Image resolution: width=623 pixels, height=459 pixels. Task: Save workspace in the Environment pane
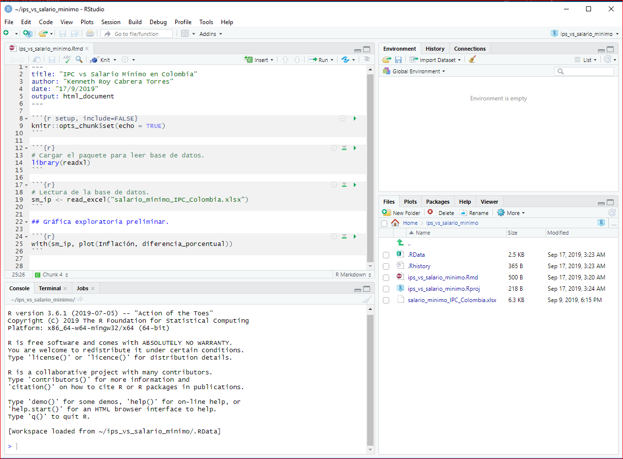(x=398, y=60)
